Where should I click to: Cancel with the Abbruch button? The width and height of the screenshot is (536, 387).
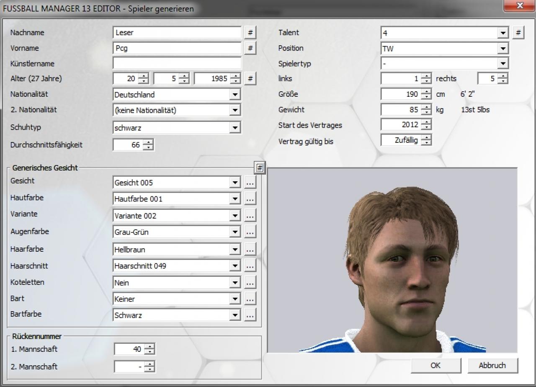(492, 365)
